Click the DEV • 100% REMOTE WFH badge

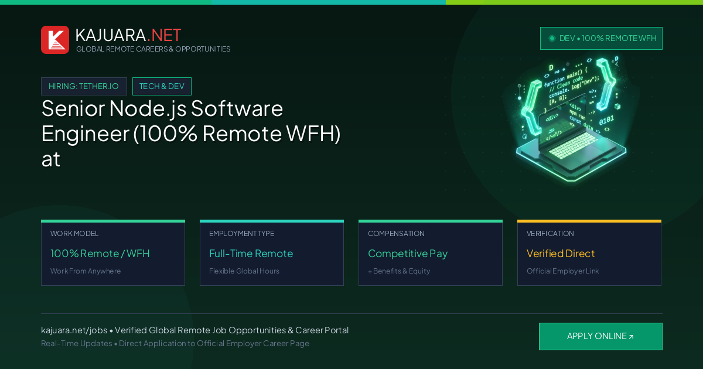coord(601,38)
